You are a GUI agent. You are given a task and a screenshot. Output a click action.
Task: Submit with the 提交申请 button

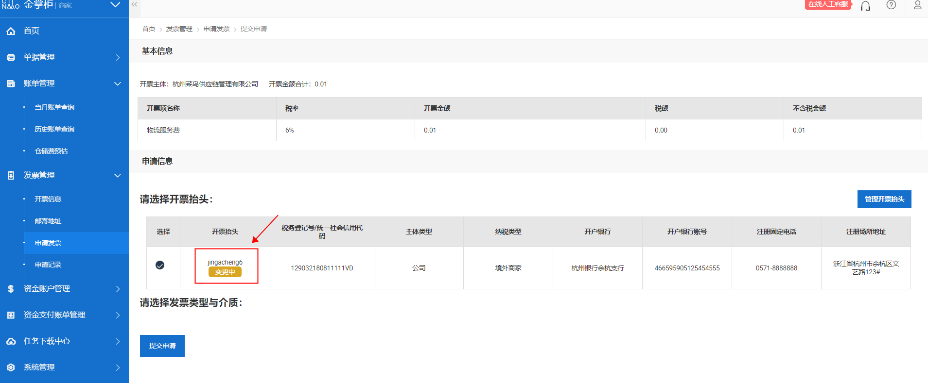(162, 346)
